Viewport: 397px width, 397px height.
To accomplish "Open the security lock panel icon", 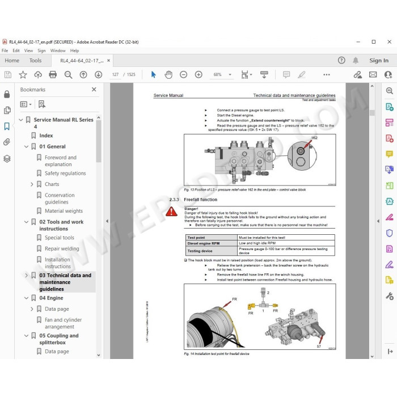I will point(7,94).
